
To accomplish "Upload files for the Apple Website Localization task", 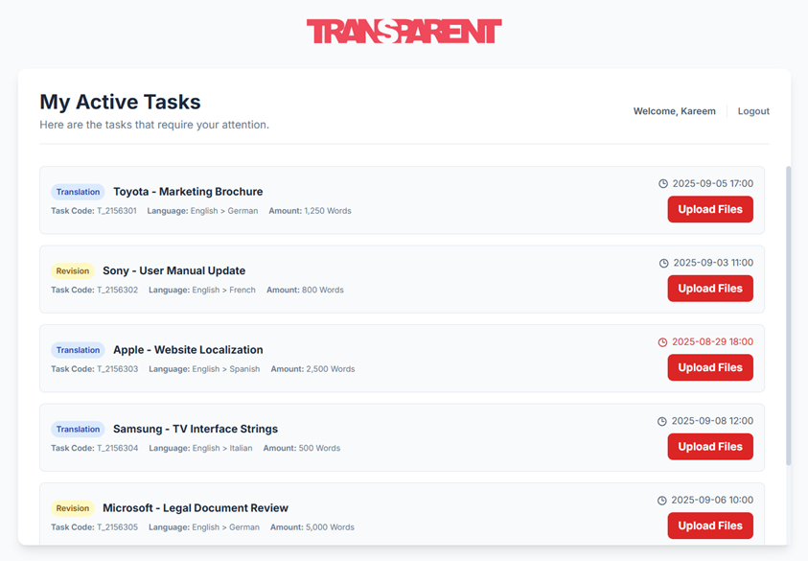I will pyautogui.click(x=710, y=367).
